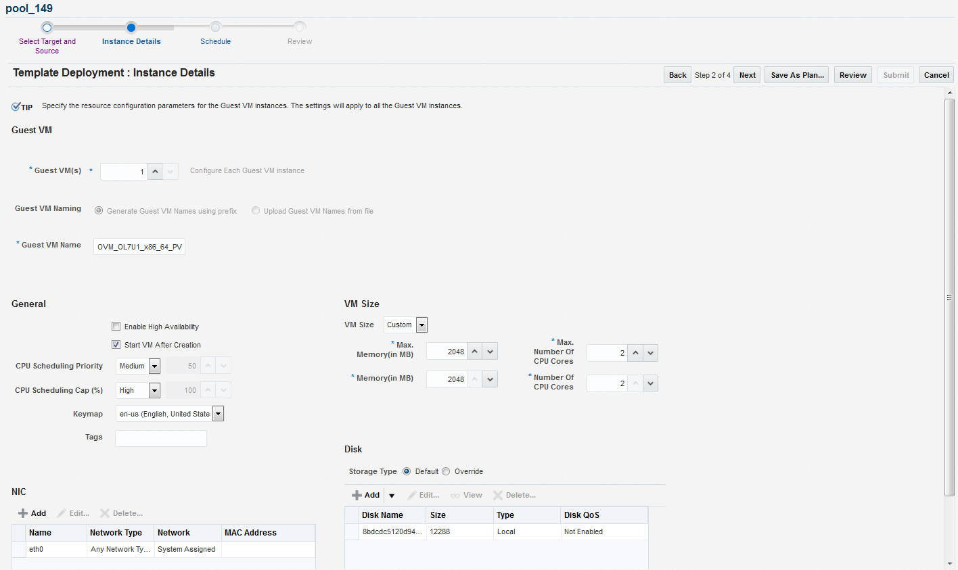Select Default storage type radio

point(407,471)
